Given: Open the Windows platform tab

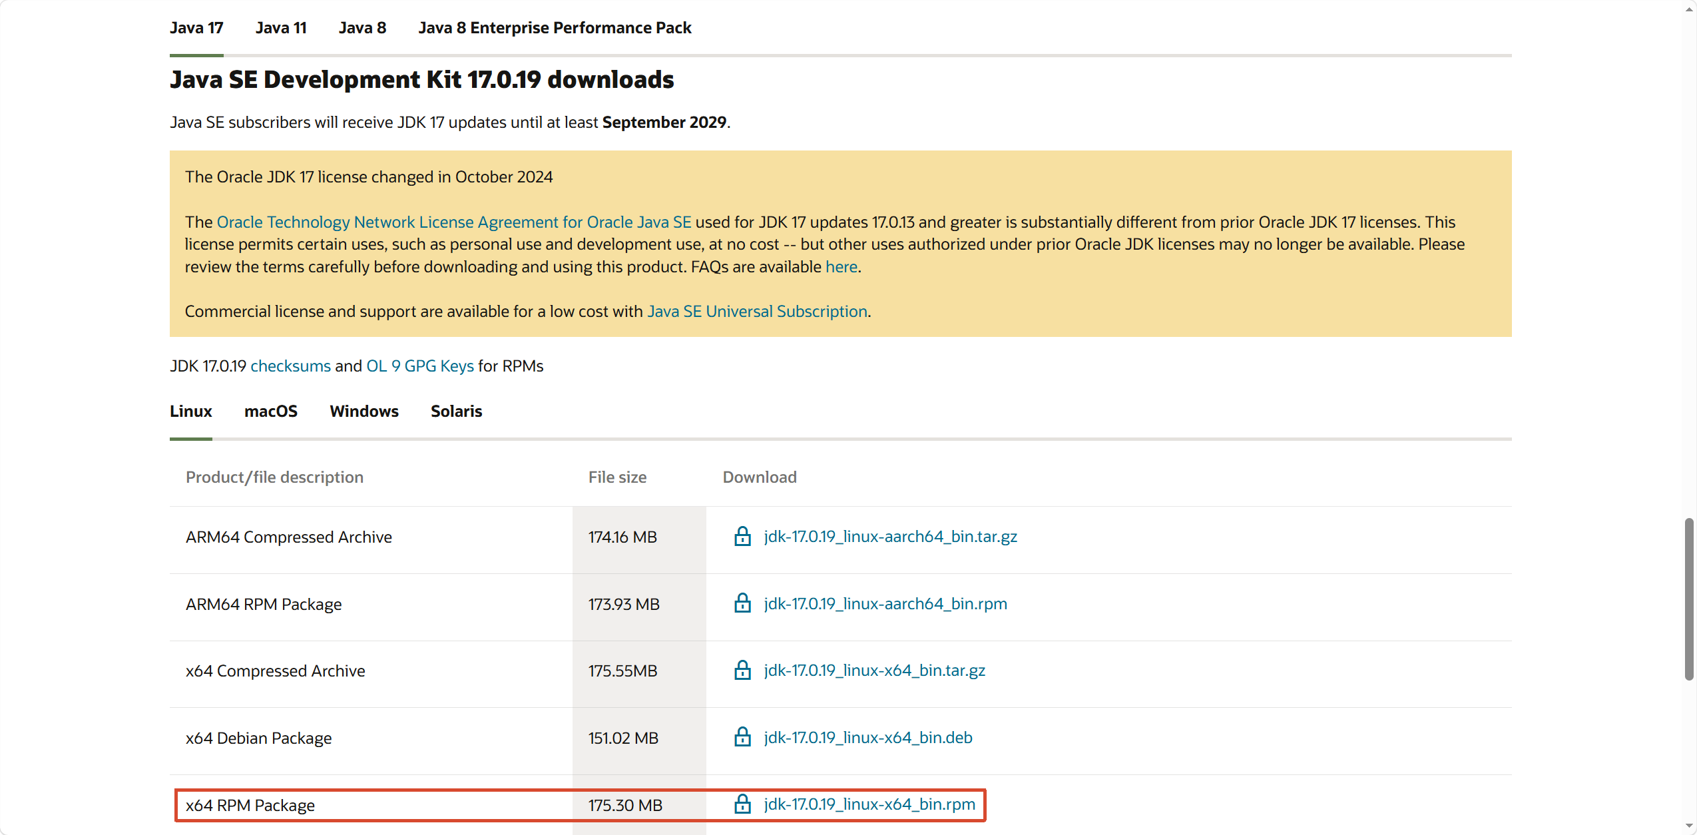Looking at the screenshot, I should [x=364, y=412].
